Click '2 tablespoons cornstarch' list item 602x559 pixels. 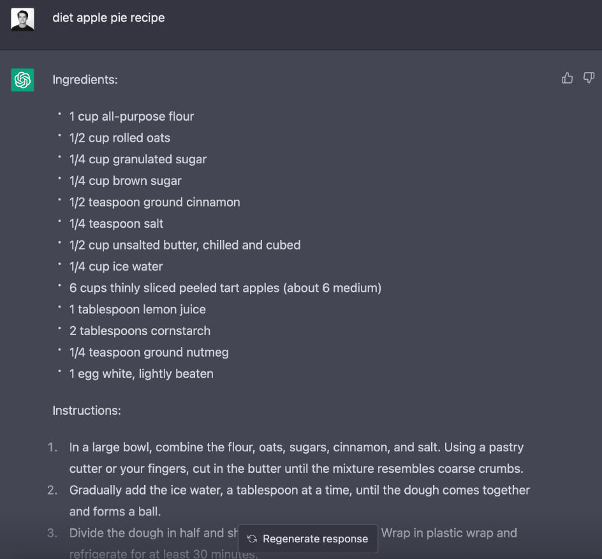pos(140,331)
